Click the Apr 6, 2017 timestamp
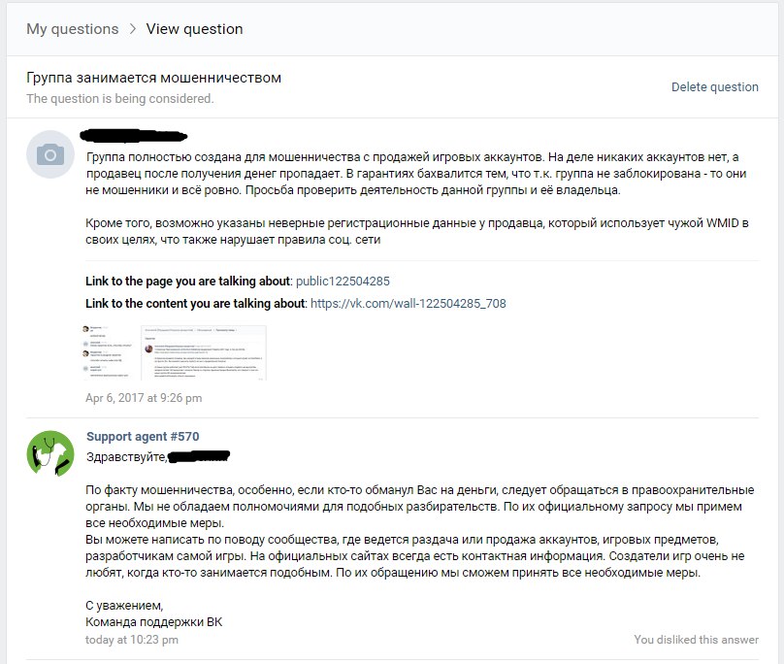The width and height of the screenshot is (784, 664). click(x=144, y=398)
